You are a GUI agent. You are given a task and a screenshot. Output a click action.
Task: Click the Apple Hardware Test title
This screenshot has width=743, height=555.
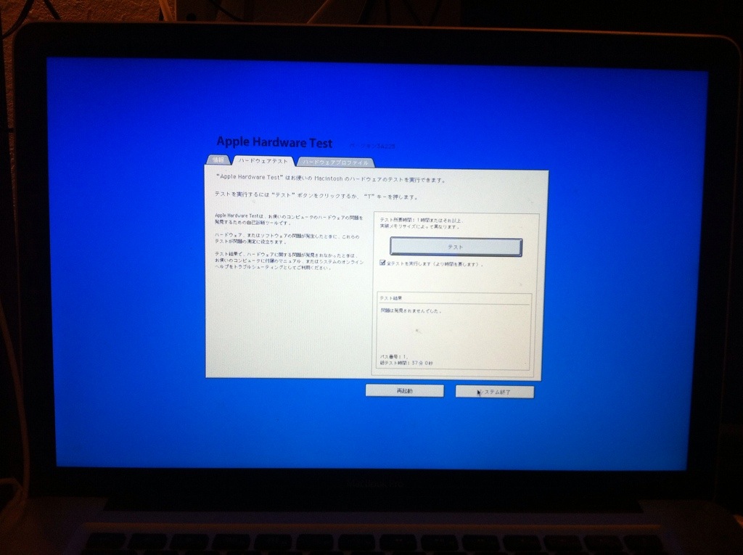[x=274, y=141]
